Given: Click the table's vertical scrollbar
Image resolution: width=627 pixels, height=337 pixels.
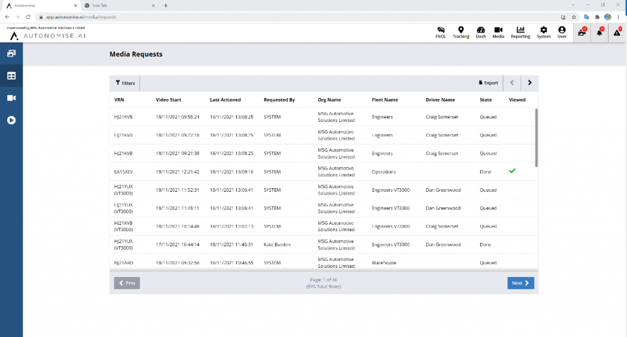Looking at the screenshot, I should (x=536, y=138).
